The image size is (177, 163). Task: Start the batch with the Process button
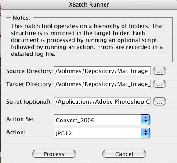click(54, 154)
